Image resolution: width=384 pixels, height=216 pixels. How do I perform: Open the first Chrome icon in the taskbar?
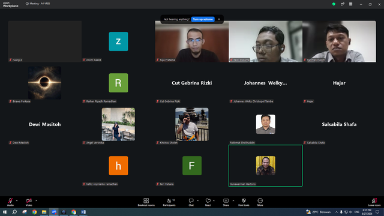tap(34, 212)
